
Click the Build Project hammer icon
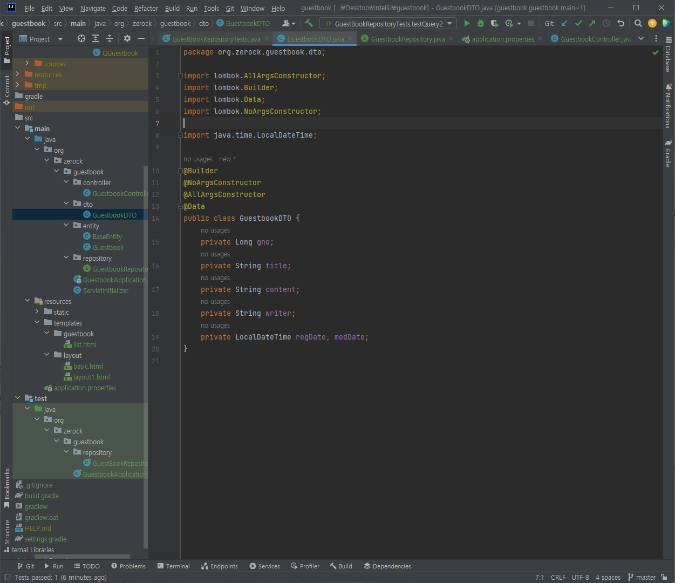(309, 23)
